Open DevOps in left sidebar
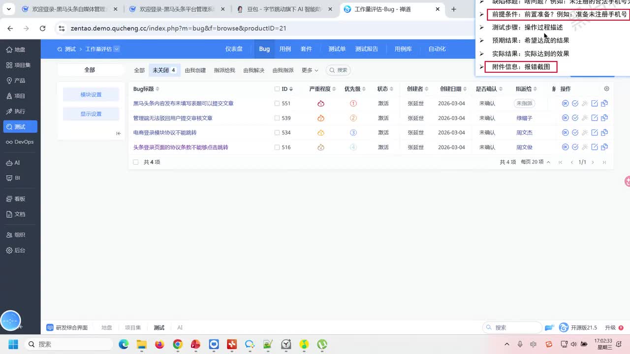The image size is (630, 354). tap(20, 142)
